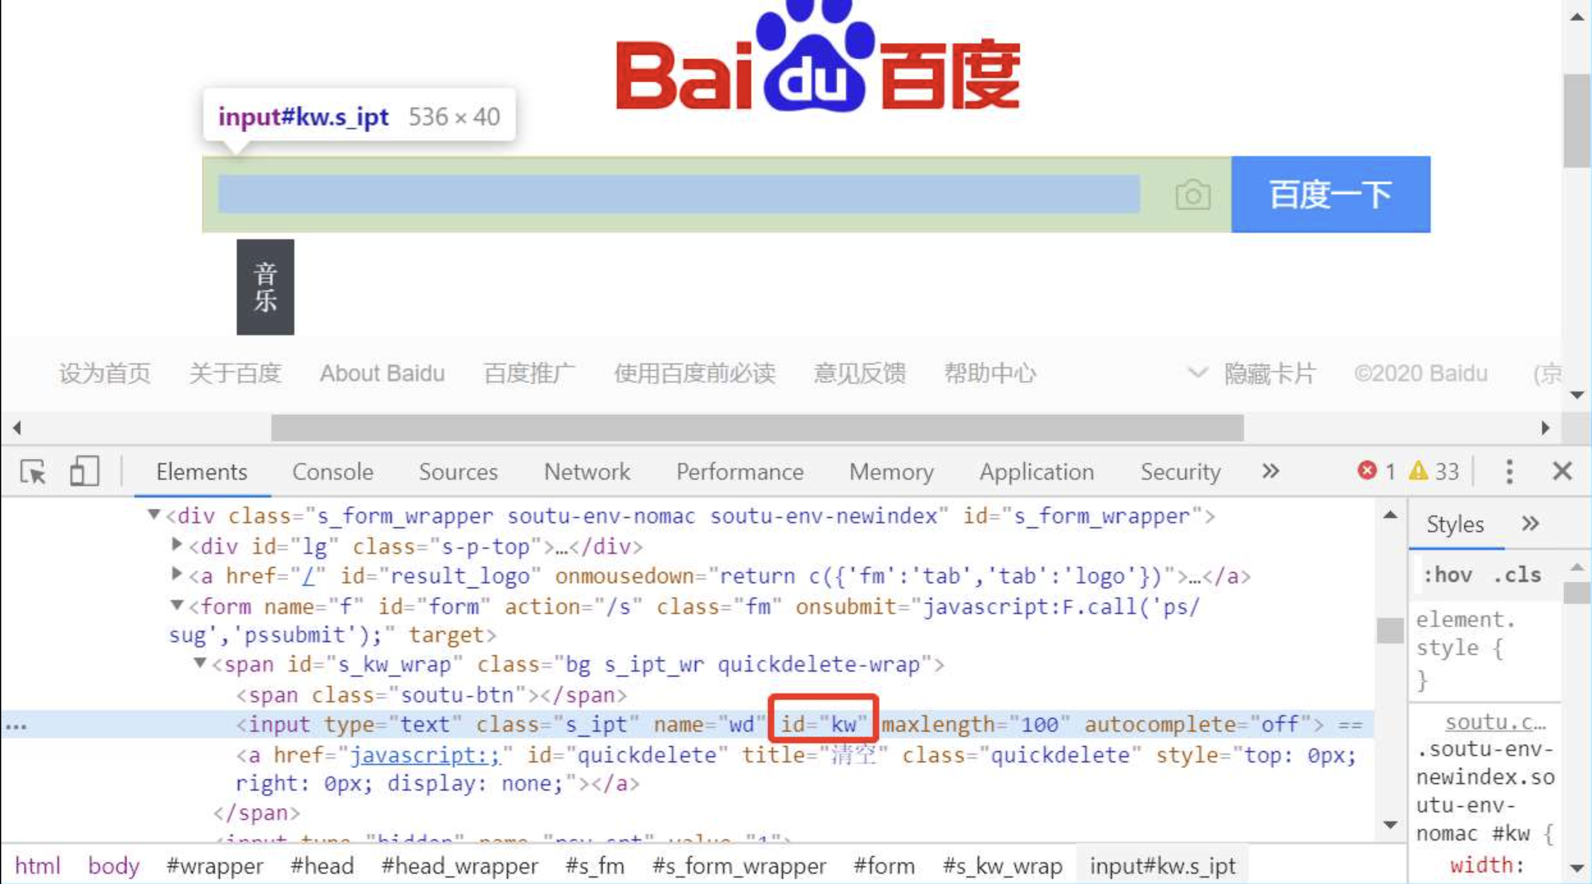
Task: Click the Application panel tab
Action: 1037,471
